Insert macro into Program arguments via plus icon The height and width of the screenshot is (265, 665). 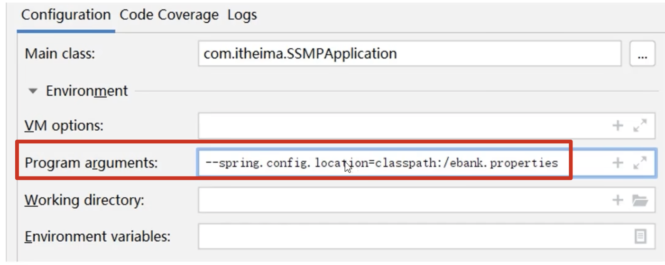(618, 163)
